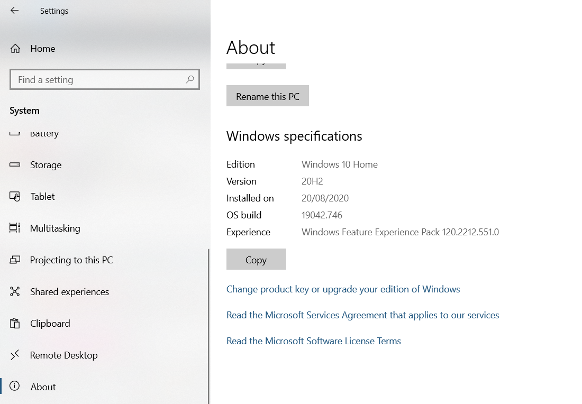Viewport: 582px width, 404px height.
Task: Open the Microsoft Software License Terms
Action: tap(313, 341)
